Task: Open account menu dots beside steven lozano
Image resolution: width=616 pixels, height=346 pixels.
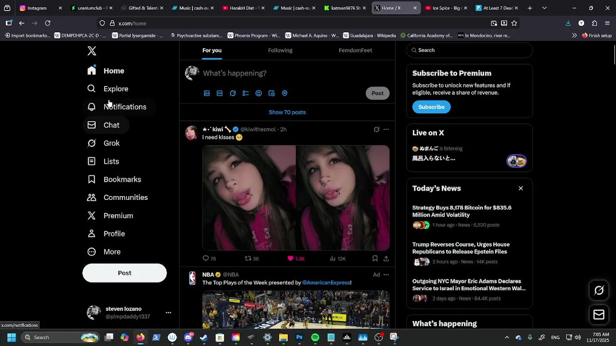Action: pyautogui.click(x=168, y=313)
